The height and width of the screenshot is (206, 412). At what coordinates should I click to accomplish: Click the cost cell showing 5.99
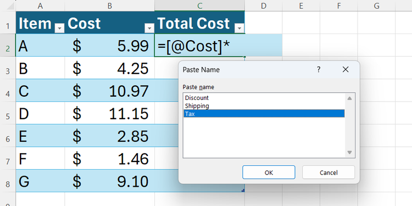(110, 45)
